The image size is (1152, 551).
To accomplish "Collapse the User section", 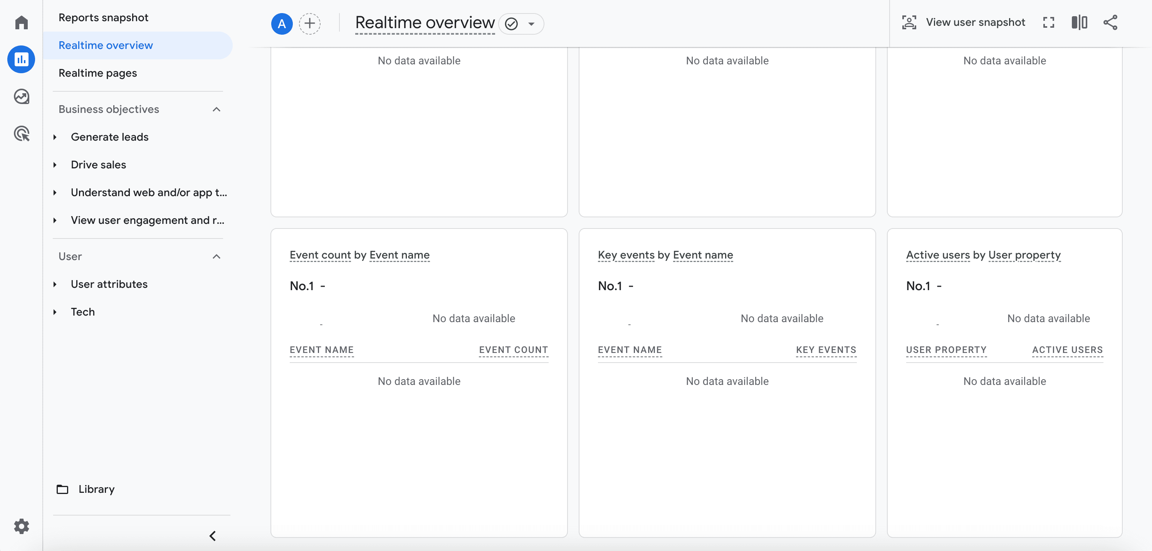I will pyautogui.click(x=217, y=256).
